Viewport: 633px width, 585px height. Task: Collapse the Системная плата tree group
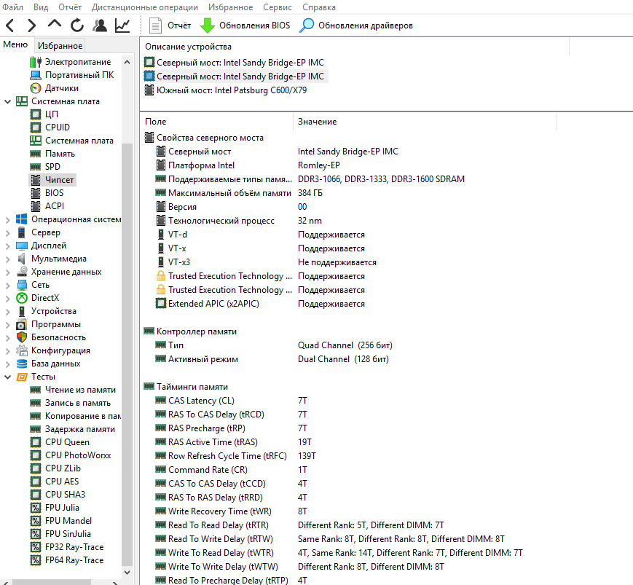pos(7,101)
